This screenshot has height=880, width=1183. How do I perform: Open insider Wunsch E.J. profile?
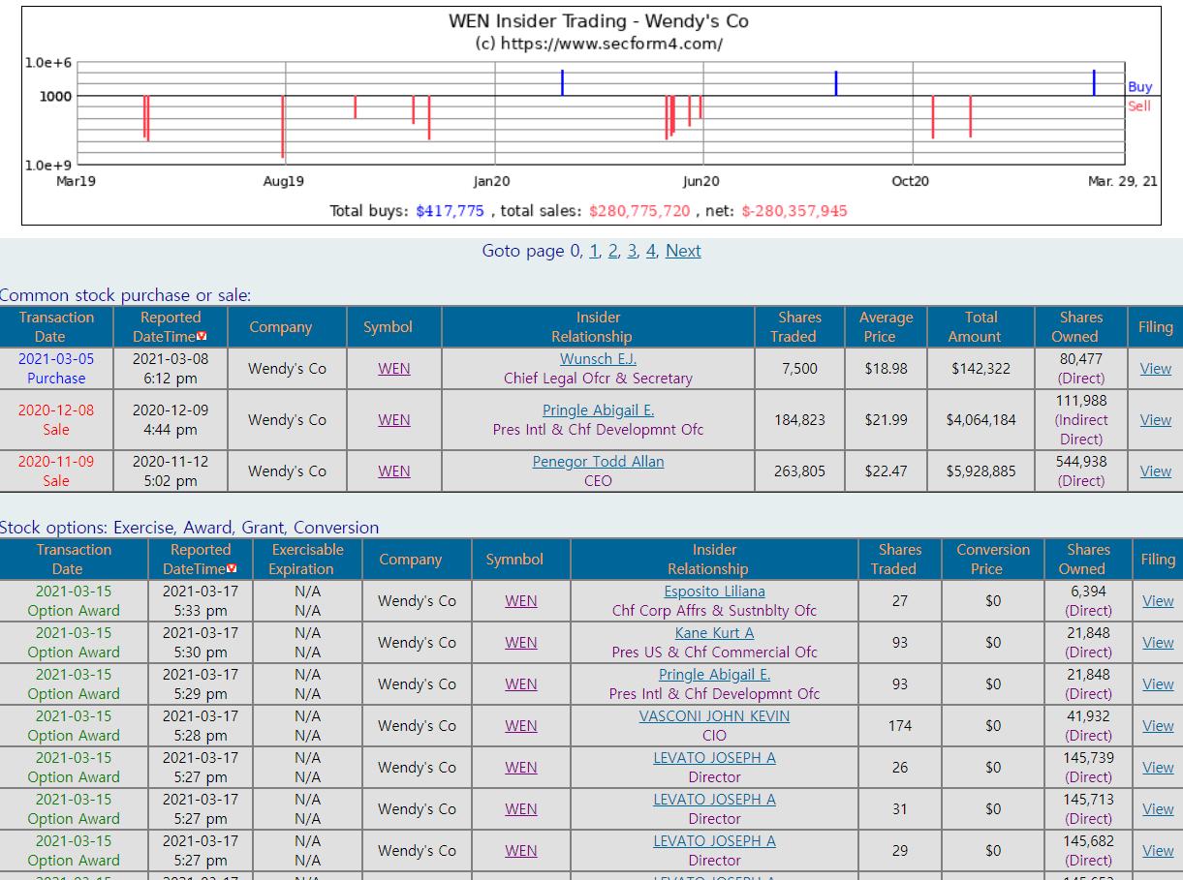pos(598,359)
